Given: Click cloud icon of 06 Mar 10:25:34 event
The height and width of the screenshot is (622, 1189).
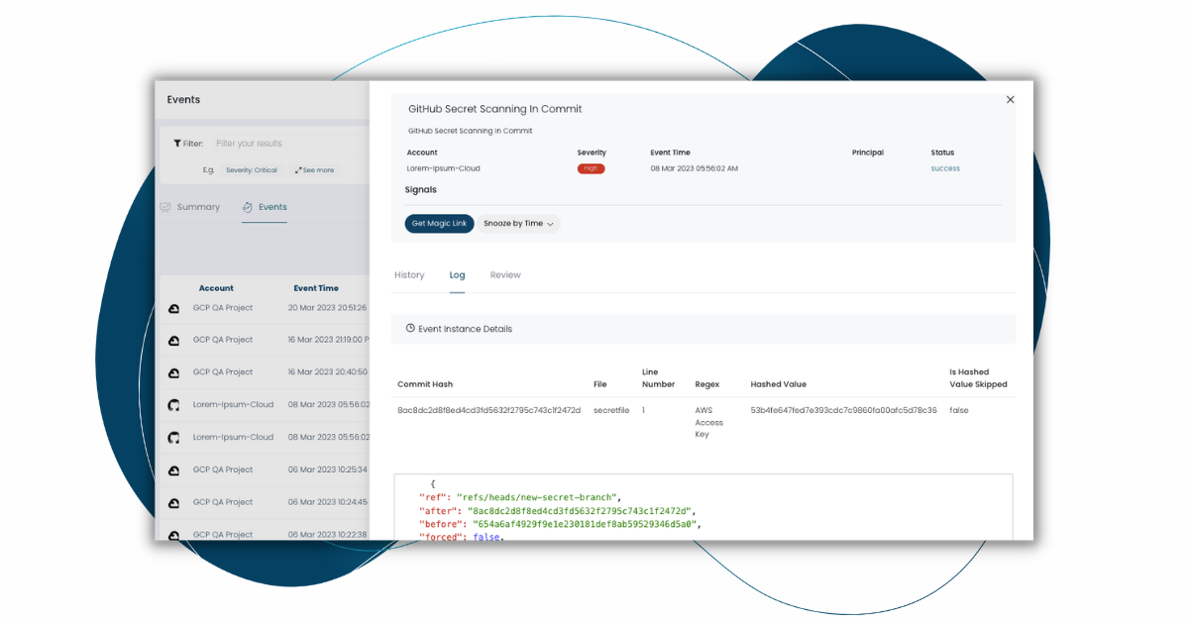Looking at the screenshot, I should tap(173, 470).
